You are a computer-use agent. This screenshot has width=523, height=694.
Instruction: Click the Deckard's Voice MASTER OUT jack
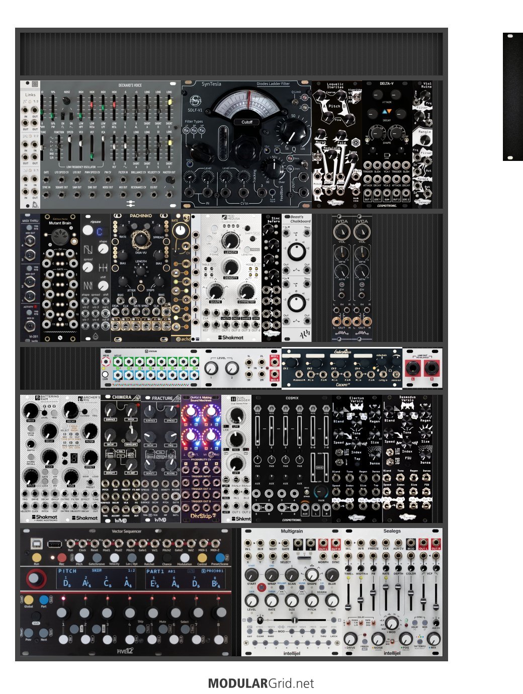(x=169, y=194)
